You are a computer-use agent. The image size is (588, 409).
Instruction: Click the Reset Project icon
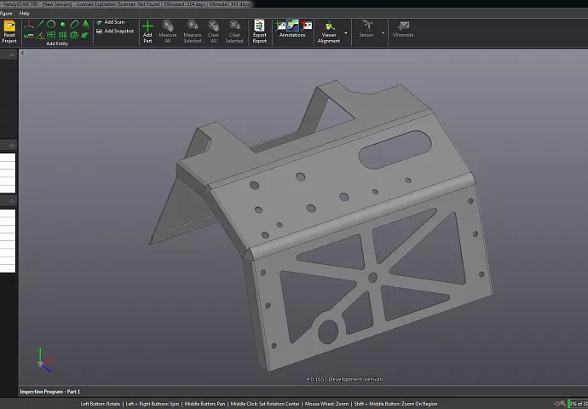tap(9, 27)
